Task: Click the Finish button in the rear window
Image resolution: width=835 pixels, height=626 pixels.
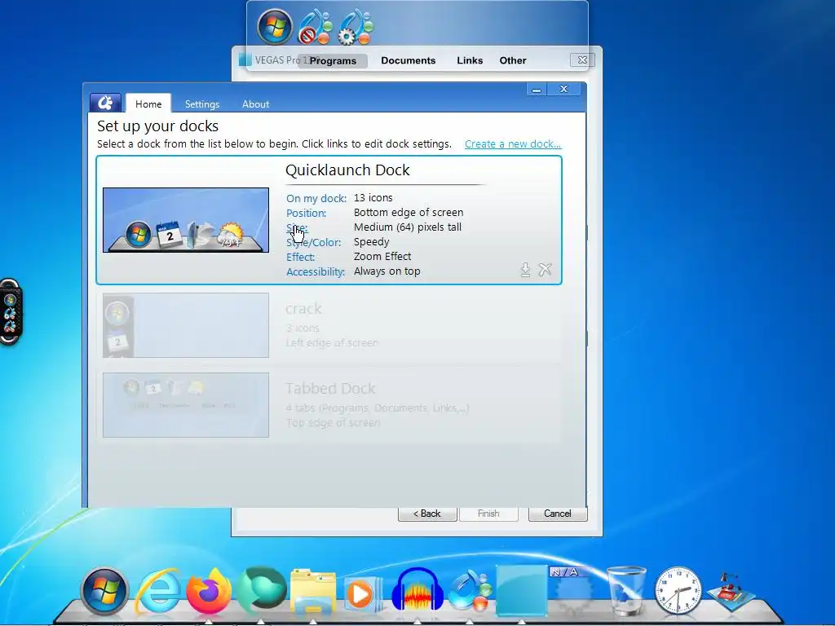Action: (488, 514)
